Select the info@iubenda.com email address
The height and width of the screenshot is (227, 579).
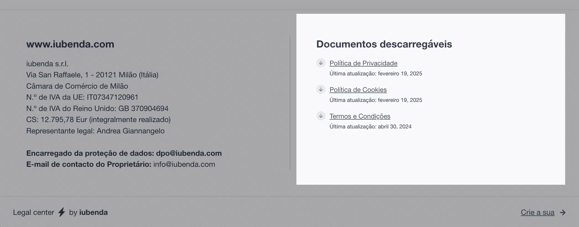[184, 164]
